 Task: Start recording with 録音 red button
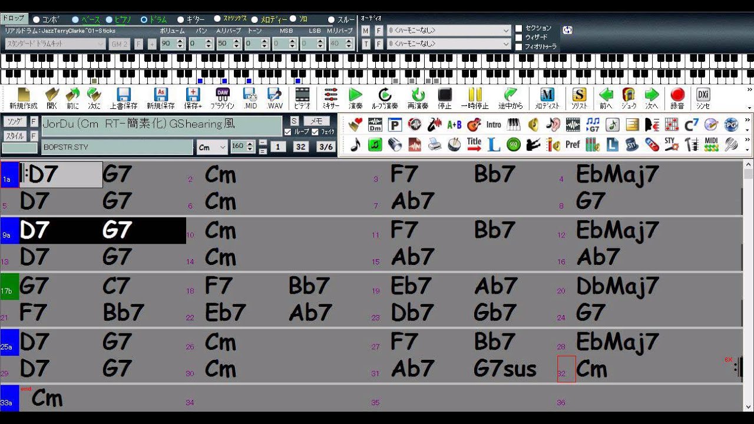[x=677, y=98]
